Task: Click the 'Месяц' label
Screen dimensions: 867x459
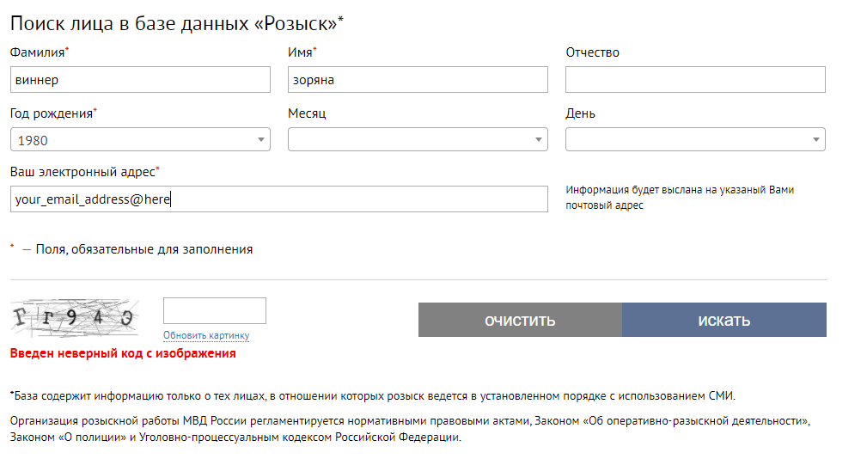Action: click(x=307, y=113)
